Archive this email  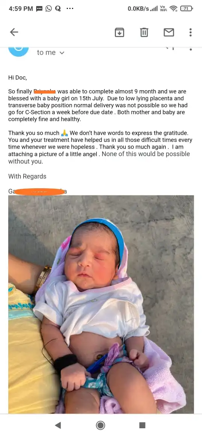click(119, 33)
